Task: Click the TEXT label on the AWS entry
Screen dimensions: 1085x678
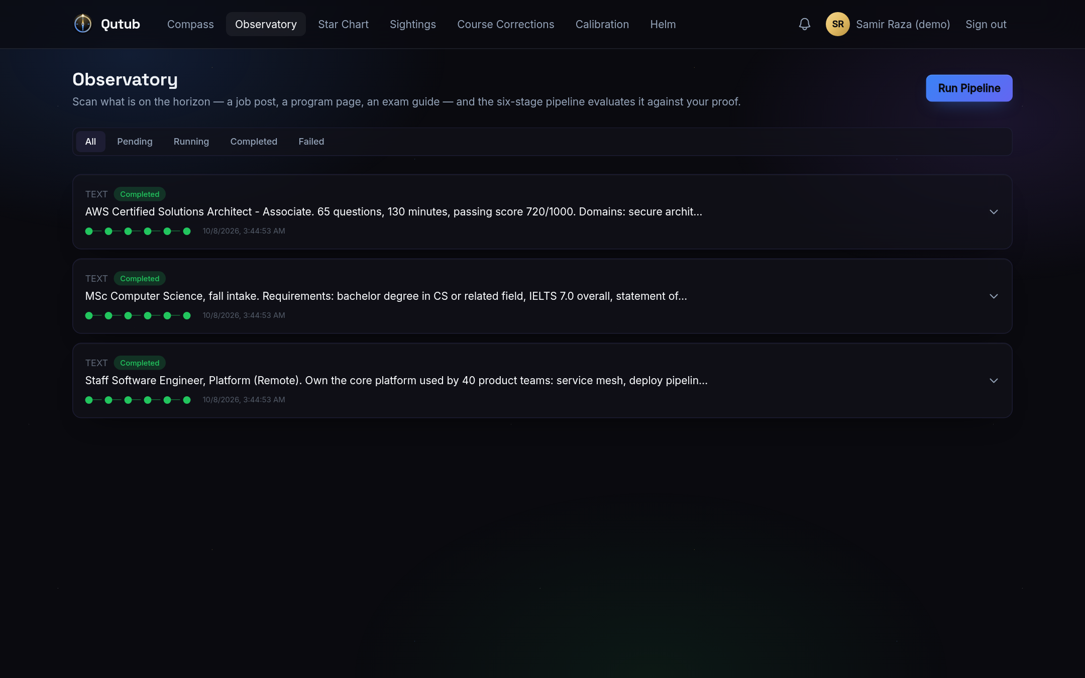Action: (x=96, y=194)
